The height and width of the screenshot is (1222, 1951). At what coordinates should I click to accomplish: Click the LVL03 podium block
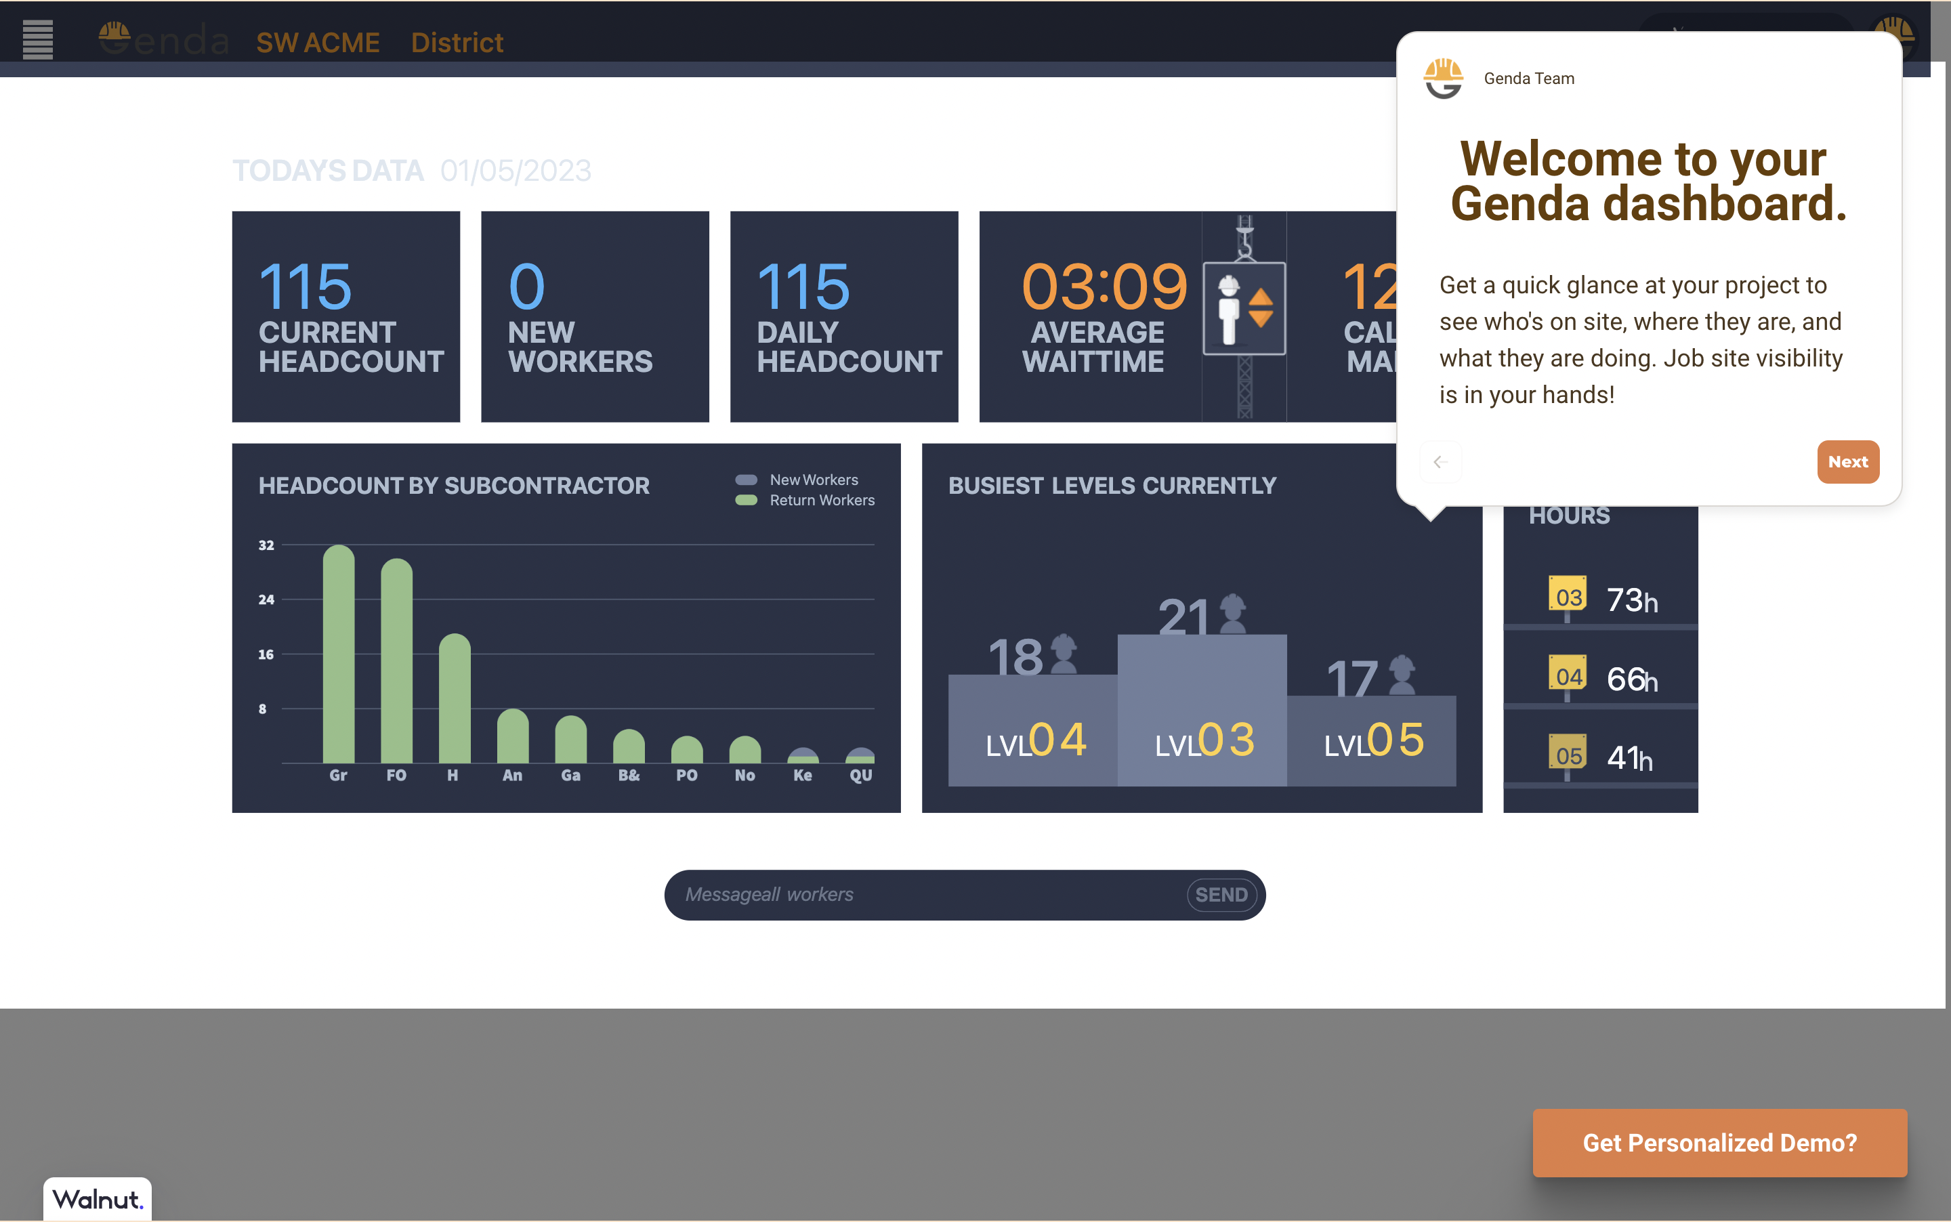(1202, 711)
